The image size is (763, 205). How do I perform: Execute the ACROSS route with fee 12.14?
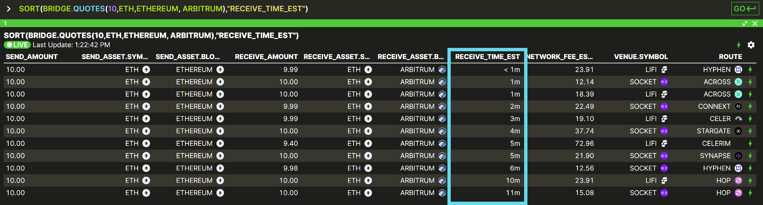click(750, 82)
